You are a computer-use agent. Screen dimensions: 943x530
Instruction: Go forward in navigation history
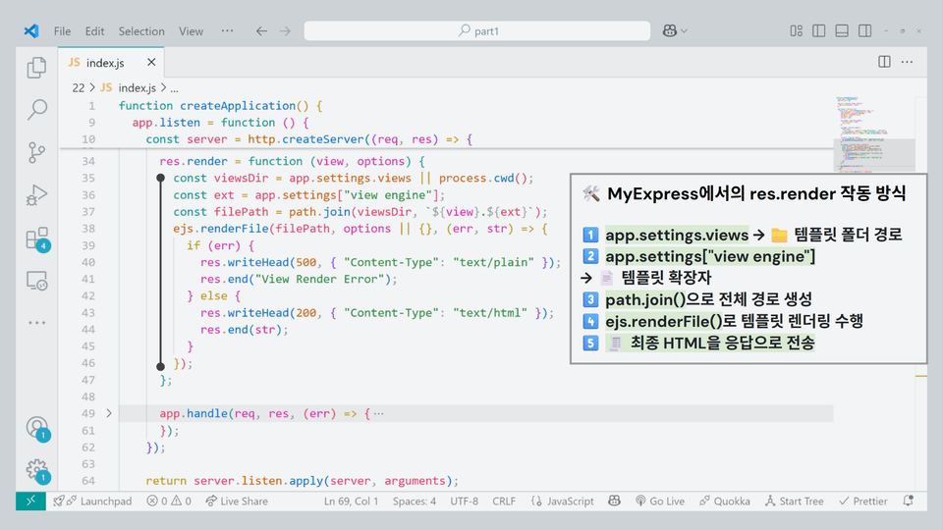pos(285,31)
